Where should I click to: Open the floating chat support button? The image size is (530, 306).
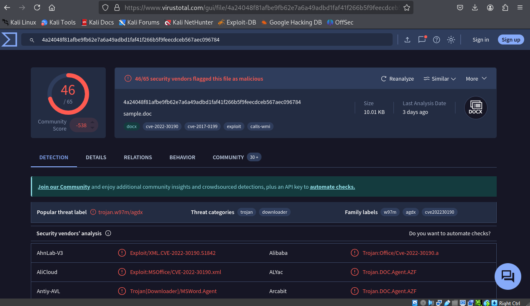click(x=508, y=276)
